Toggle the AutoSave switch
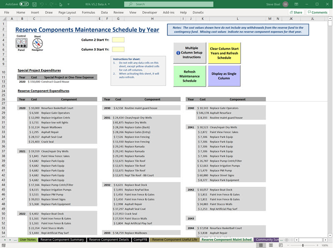Image resolution: width=333 pixels, height=248 pixels. tap(24, 4)
